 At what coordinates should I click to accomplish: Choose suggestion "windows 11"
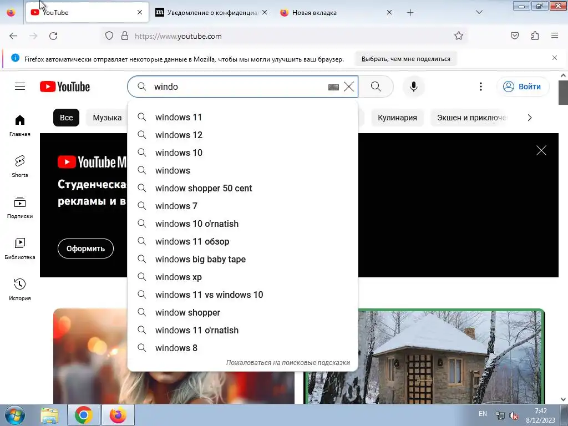tap(243, 118)
